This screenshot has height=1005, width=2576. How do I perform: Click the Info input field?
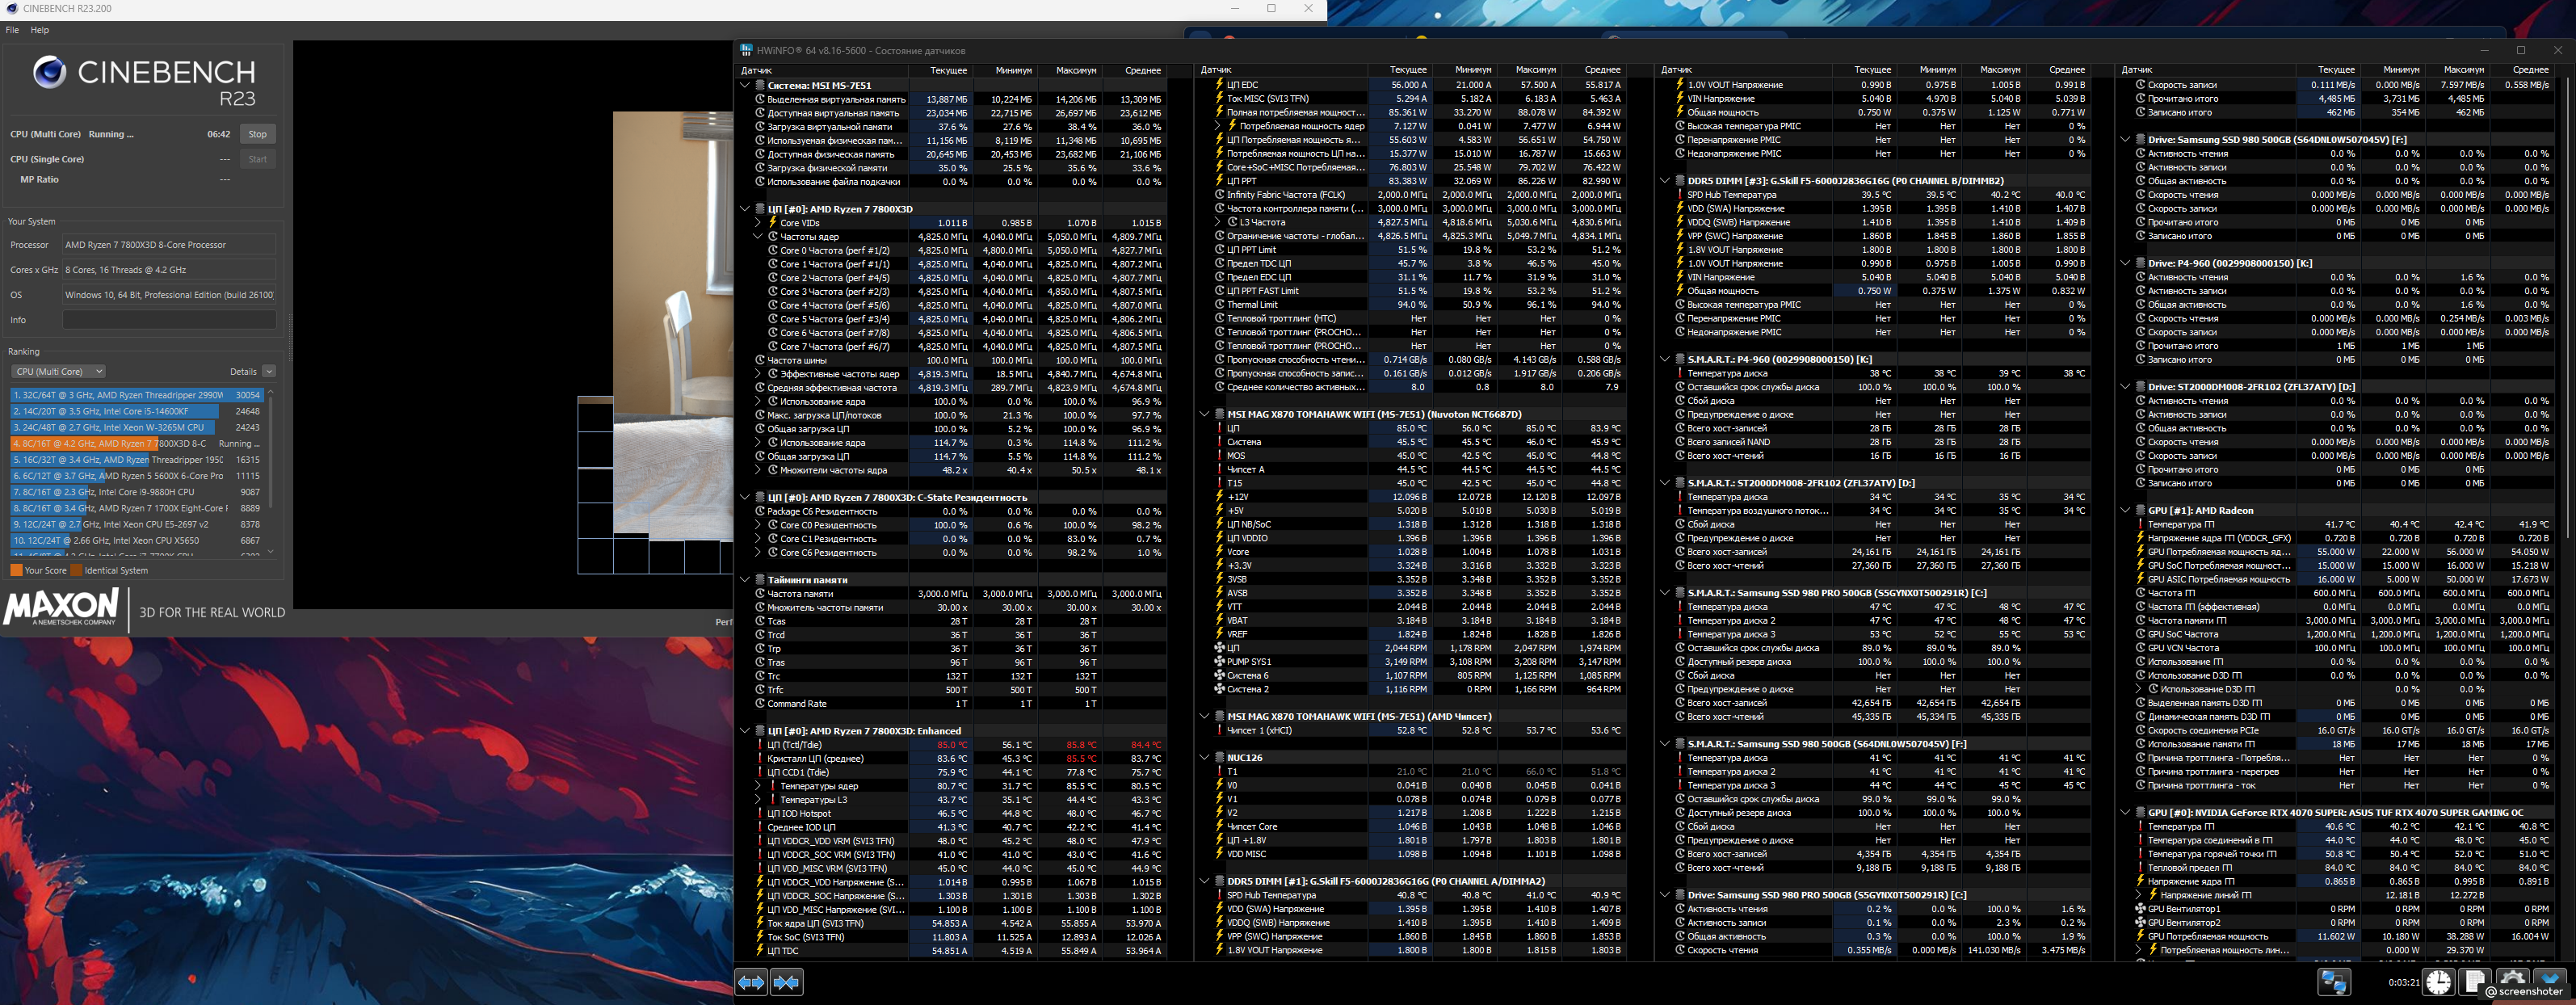coord(169,320)
